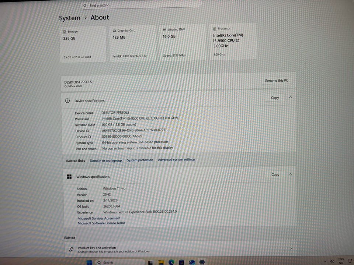Click Rename this PC button

click(277, 81)
